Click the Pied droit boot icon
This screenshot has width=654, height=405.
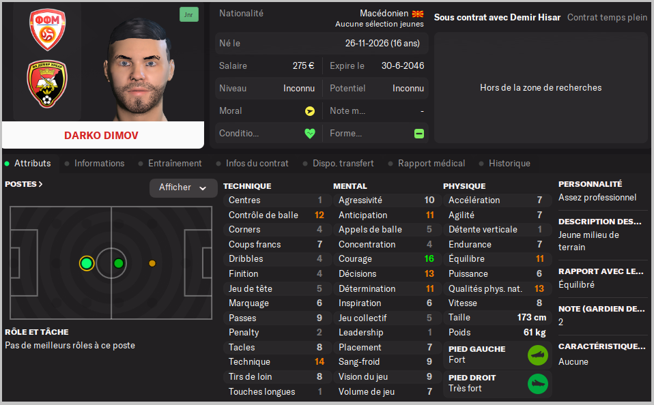(537, 383)
